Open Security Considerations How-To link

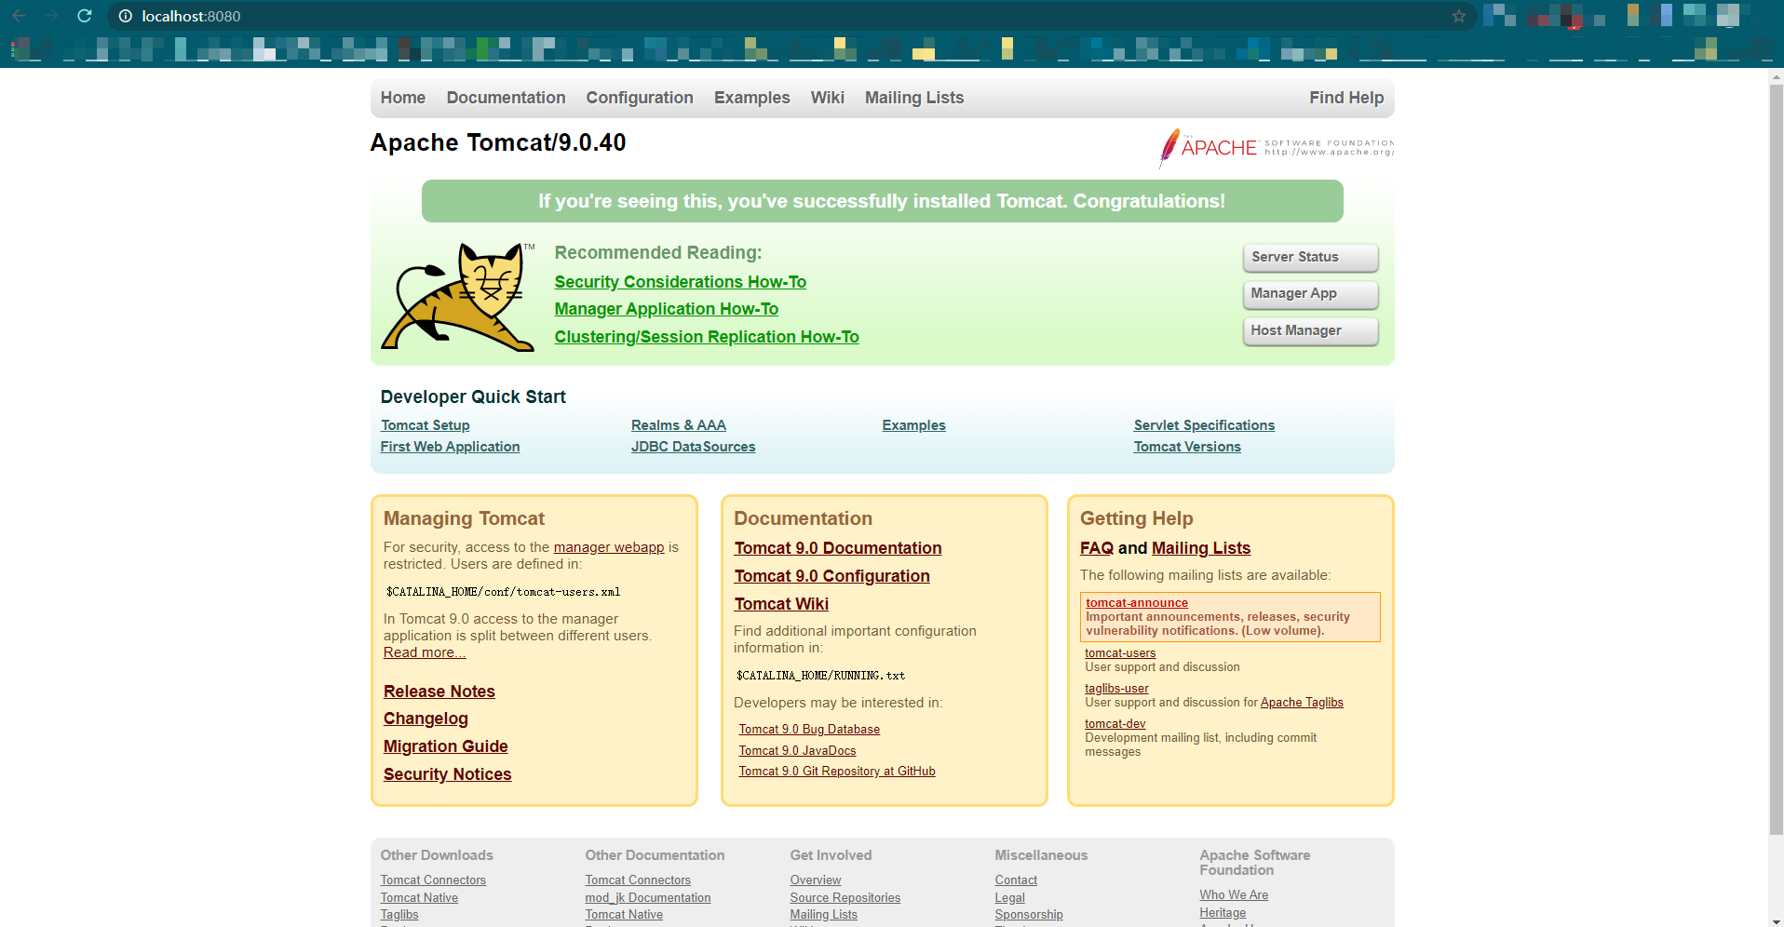[681, 282]
